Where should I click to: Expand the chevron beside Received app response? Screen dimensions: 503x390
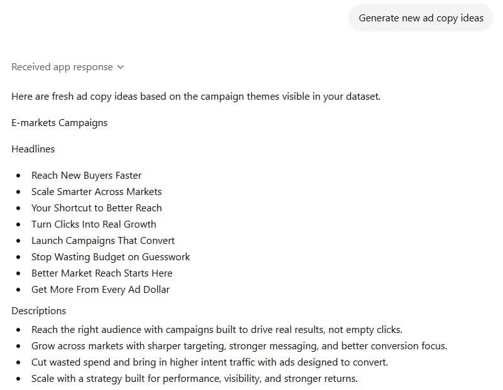coord(121,67)
